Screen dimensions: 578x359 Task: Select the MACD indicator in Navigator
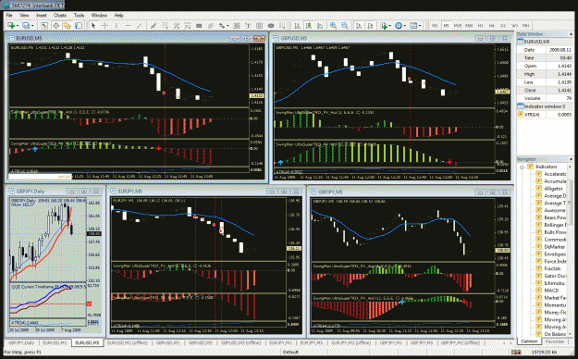(x=550, y=291)
